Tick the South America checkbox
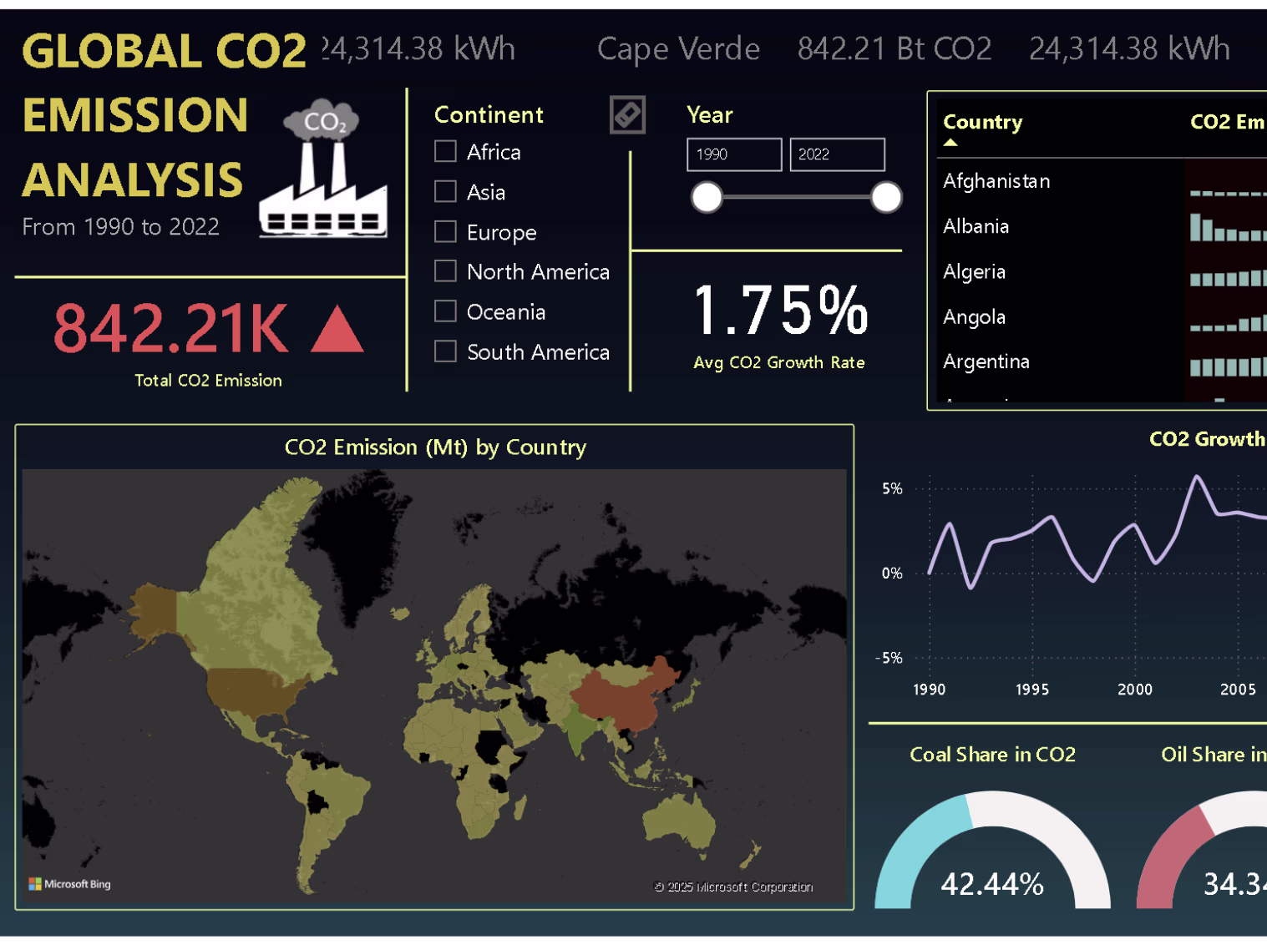 pos(446,351)
